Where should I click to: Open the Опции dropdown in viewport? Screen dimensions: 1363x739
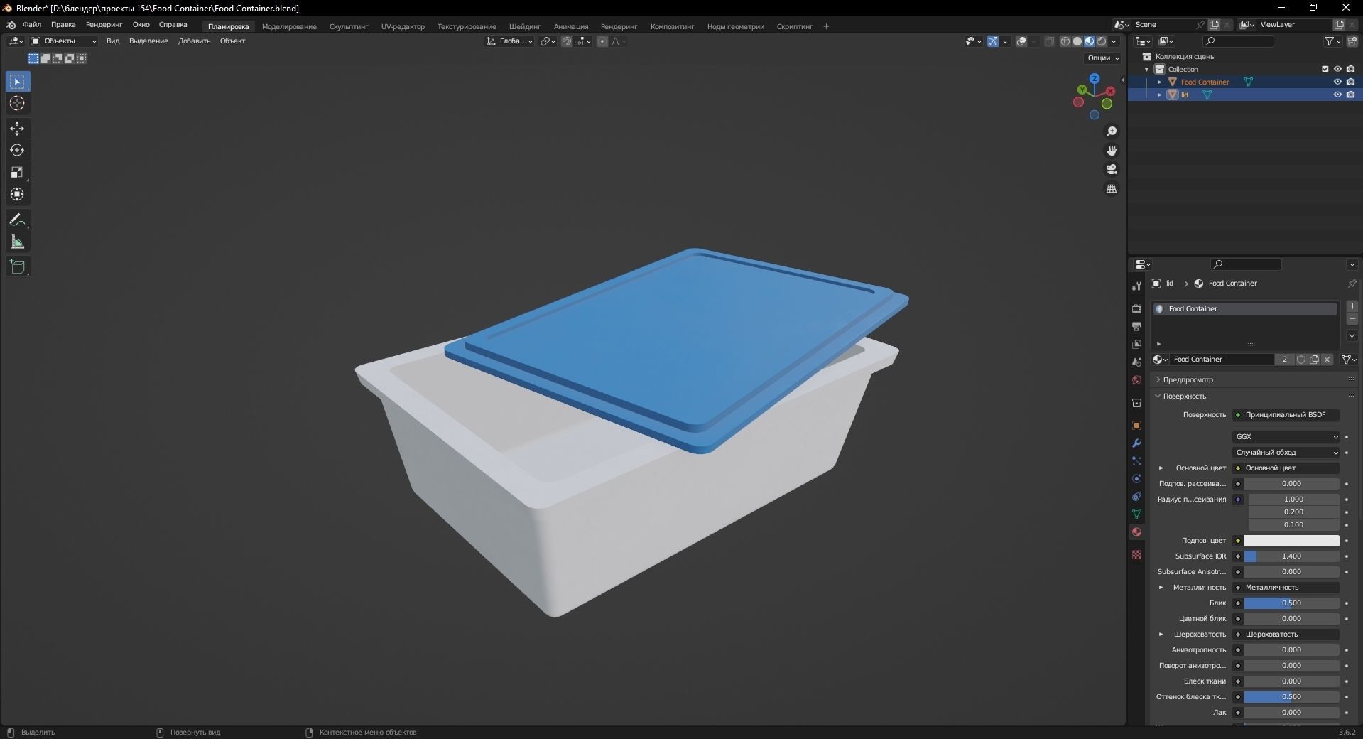point(1100,58)
